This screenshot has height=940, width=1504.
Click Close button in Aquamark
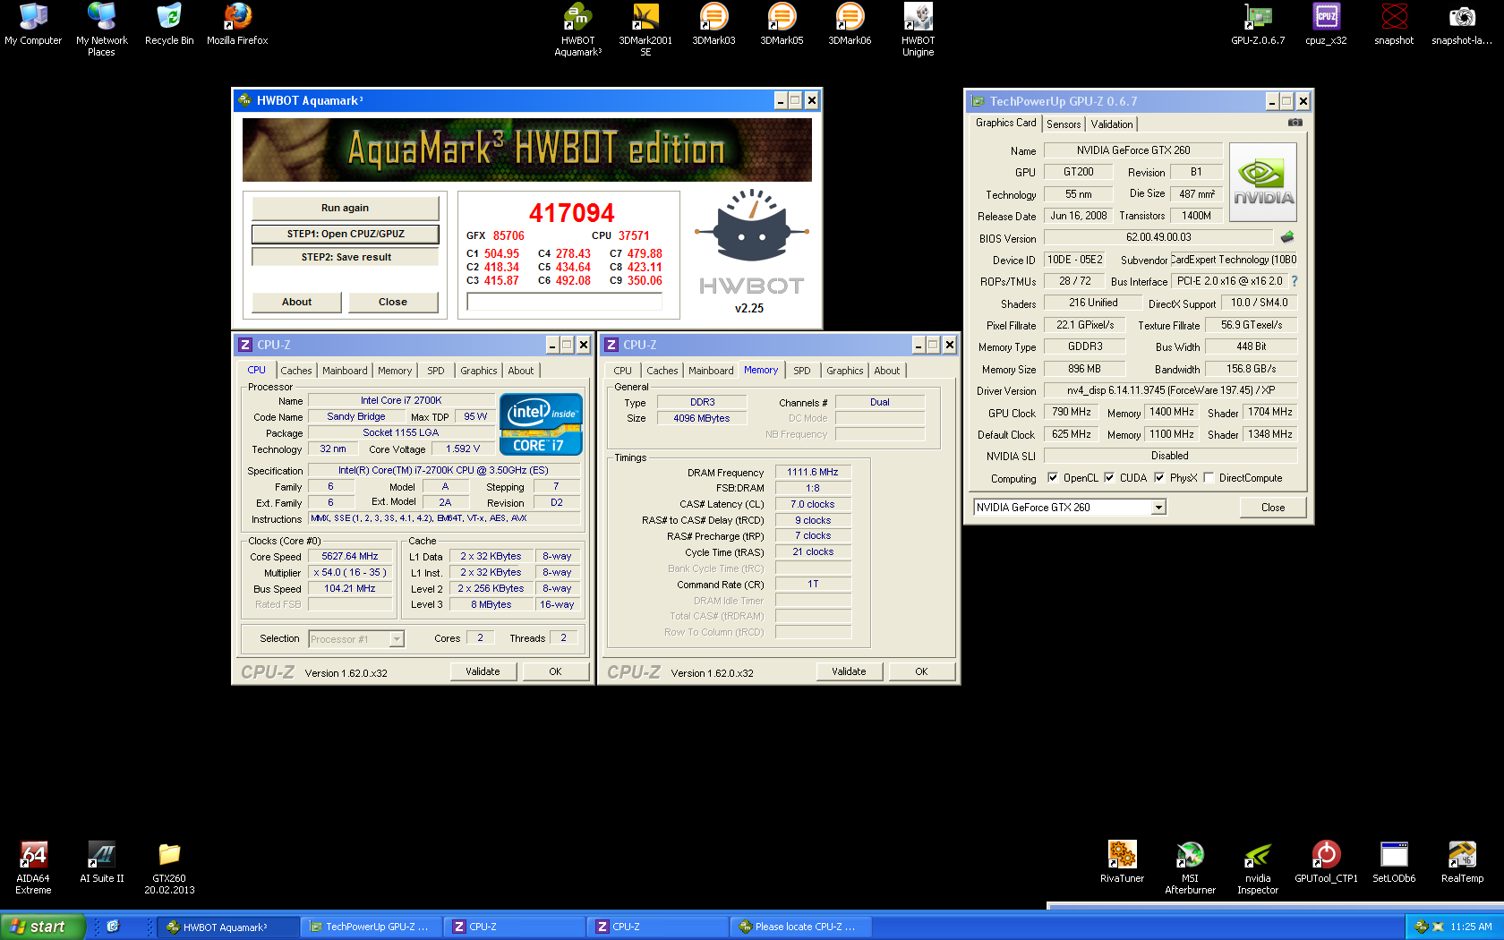[x=393, y=302]
